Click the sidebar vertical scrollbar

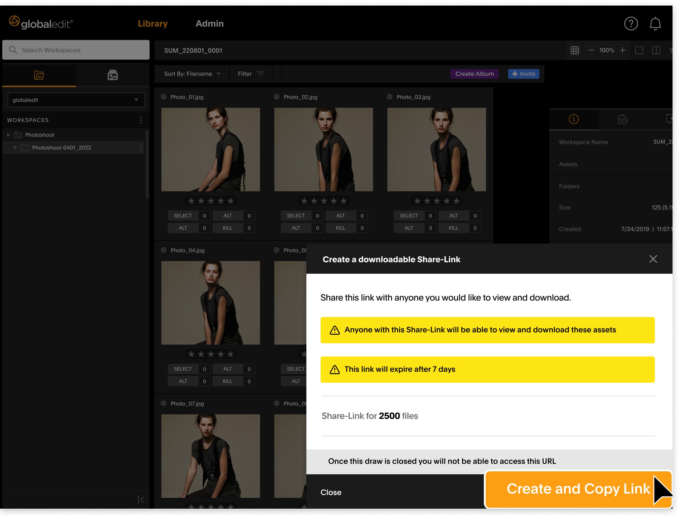pos(147,164)
